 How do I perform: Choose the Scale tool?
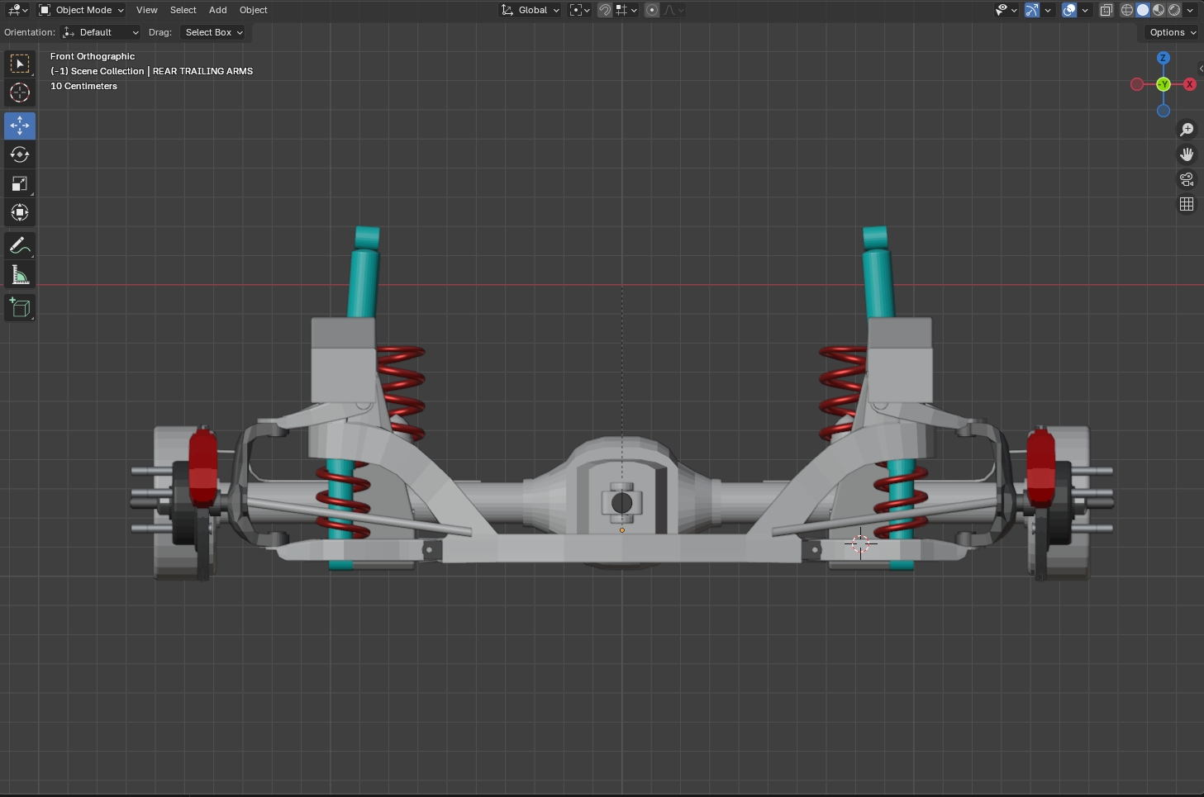(20, 183)
